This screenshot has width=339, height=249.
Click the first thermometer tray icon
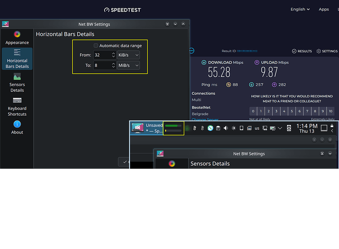click(x=194, y=128)
